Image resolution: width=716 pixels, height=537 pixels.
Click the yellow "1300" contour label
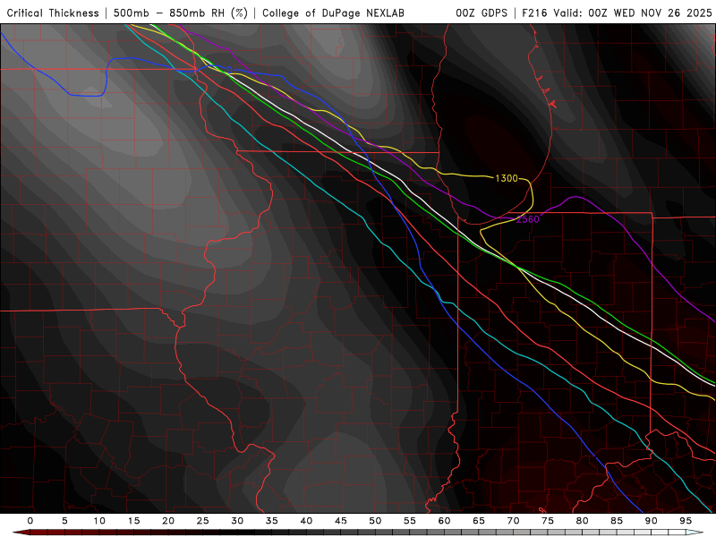point(507,178)
